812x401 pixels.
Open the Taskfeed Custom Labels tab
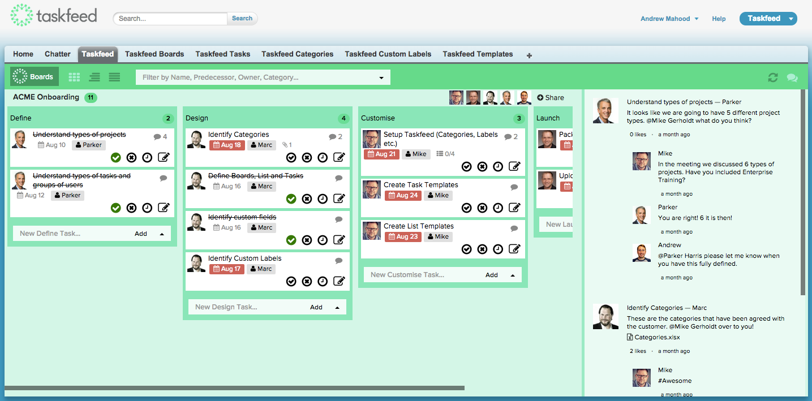pyautogui.click(x=388, y=54)
